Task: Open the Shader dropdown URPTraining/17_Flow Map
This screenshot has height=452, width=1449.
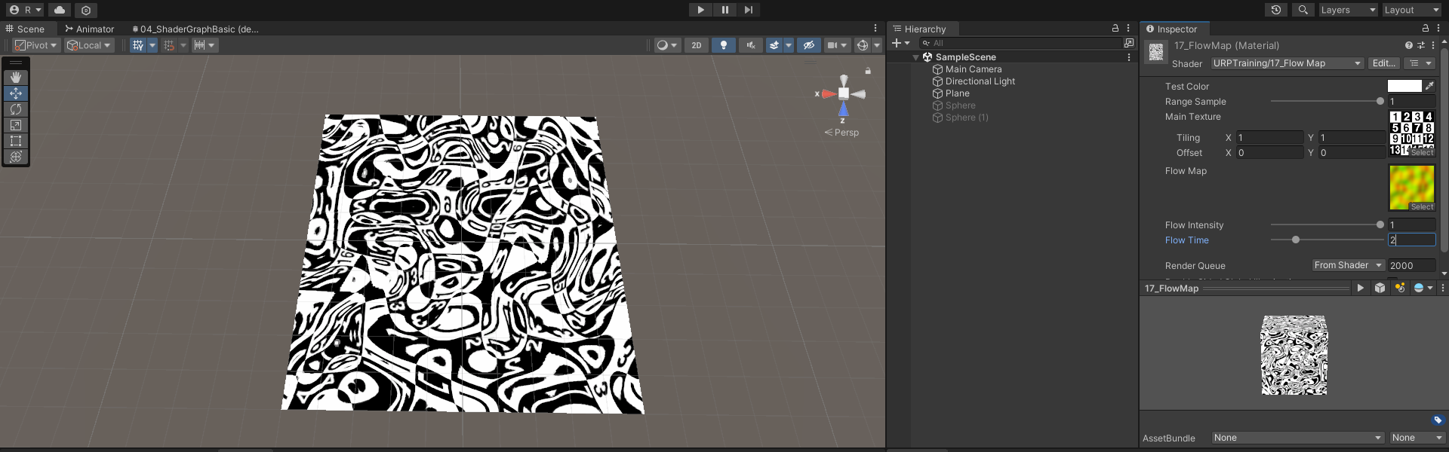Action: pos(1286,63)
